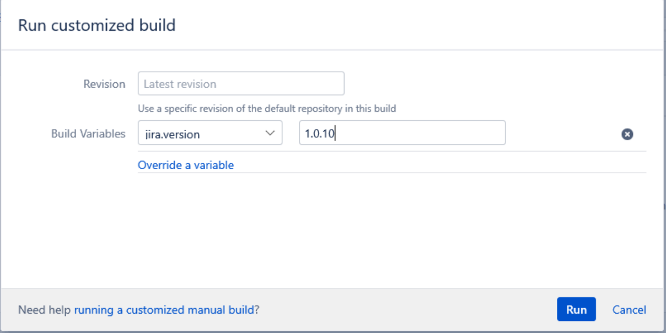
Task: Click the Revision field showing Latest revision
Action: [241, 83]
